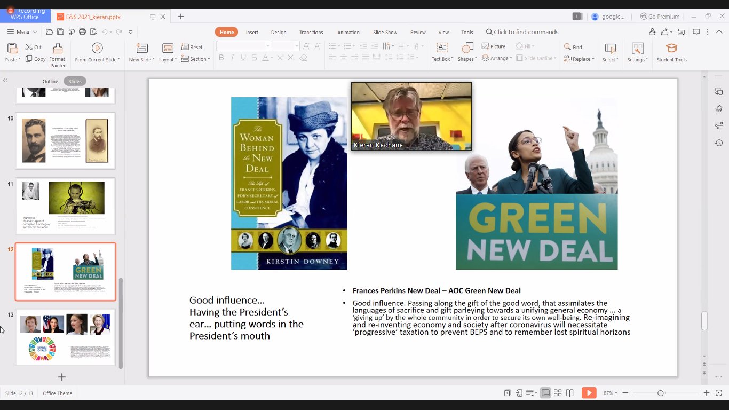729x410 pixels.
Task: Switch panel to Outline view
Action: click(50, 81)
